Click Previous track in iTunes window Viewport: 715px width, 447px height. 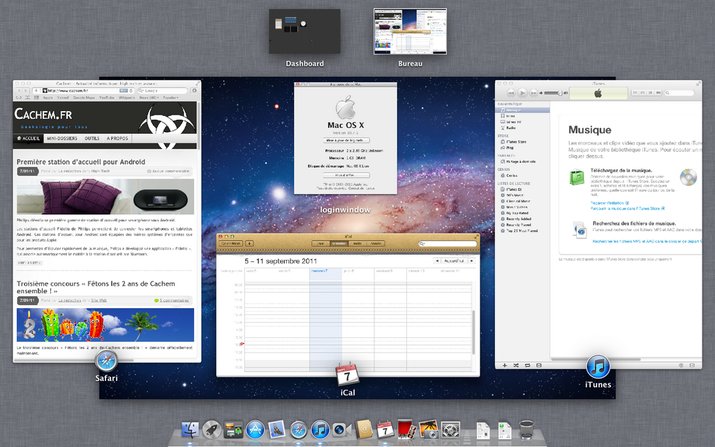[511, 93]
